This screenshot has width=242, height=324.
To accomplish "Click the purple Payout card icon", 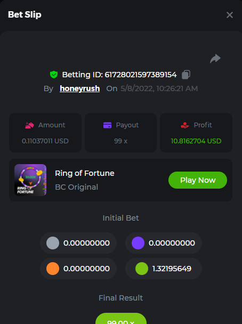I will 107,125.
